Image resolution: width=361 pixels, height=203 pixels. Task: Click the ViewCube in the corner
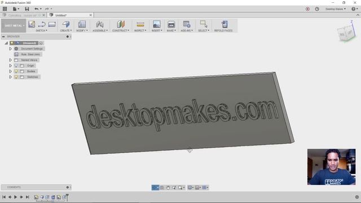tap(346, 34)
